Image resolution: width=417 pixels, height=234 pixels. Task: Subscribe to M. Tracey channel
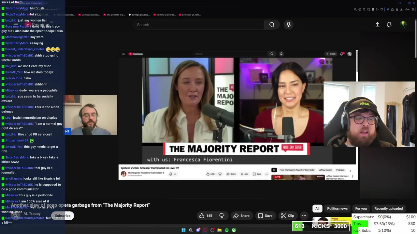63,215
